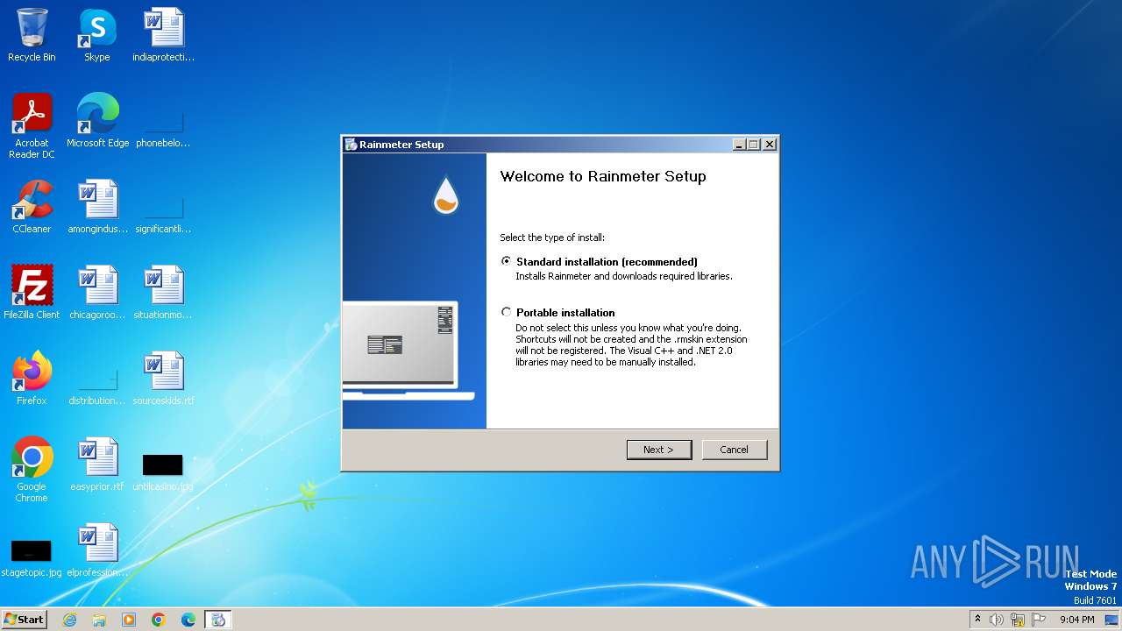Open amongindus... Word document icon
This screenshot has width=1122, height=631.
point(97,207)
